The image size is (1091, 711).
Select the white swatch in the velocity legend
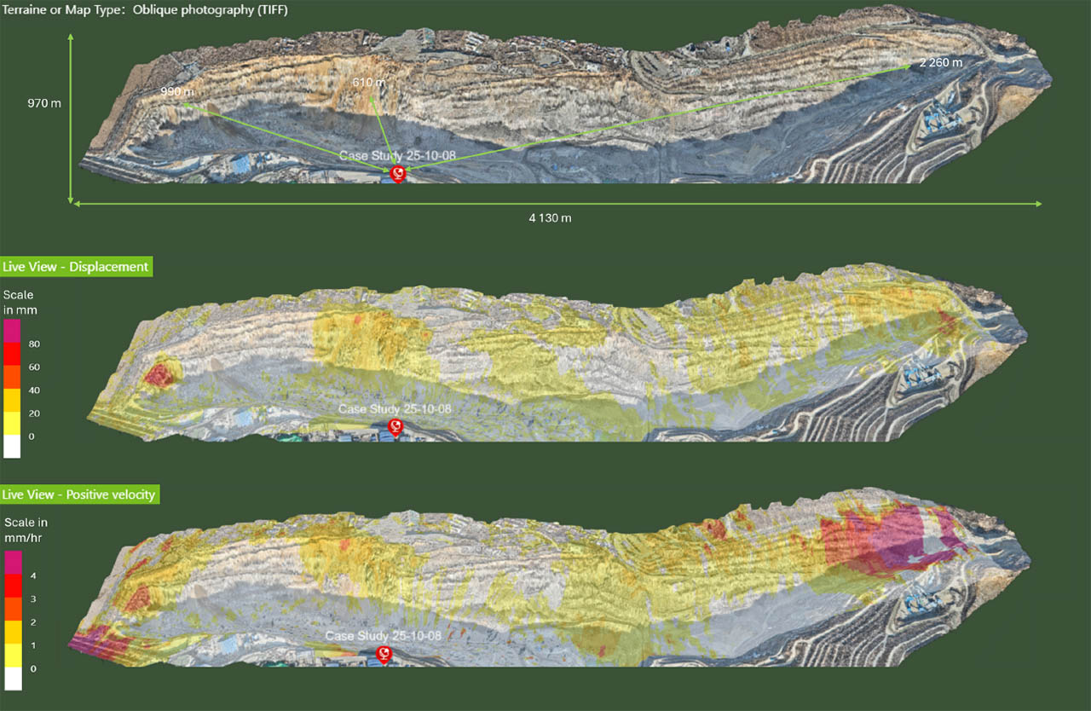(x=13, y=678)
